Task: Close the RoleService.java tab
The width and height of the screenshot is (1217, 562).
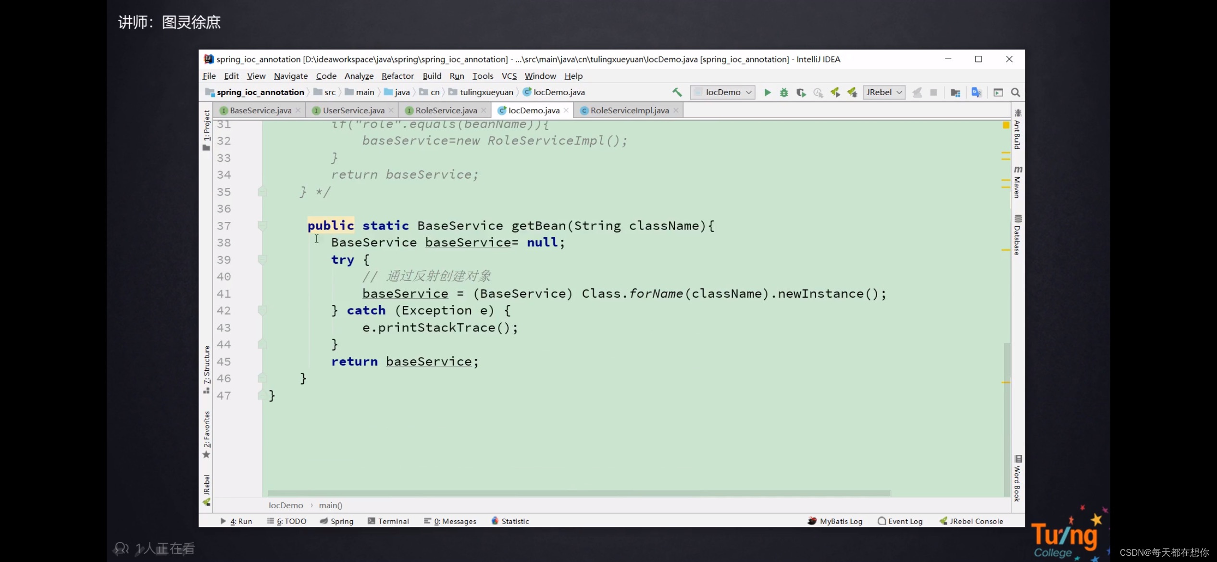Action: click(x=484, y=110)
